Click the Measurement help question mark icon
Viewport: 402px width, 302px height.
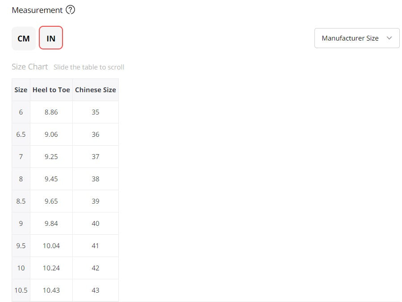70,10
